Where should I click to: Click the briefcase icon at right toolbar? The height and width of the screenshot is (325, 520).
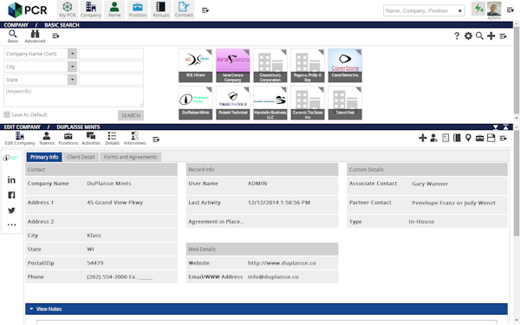[x=479, y=138]
